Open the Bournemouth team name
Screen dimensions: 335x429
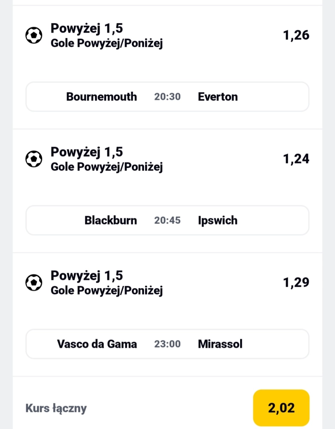pos(101,97)
